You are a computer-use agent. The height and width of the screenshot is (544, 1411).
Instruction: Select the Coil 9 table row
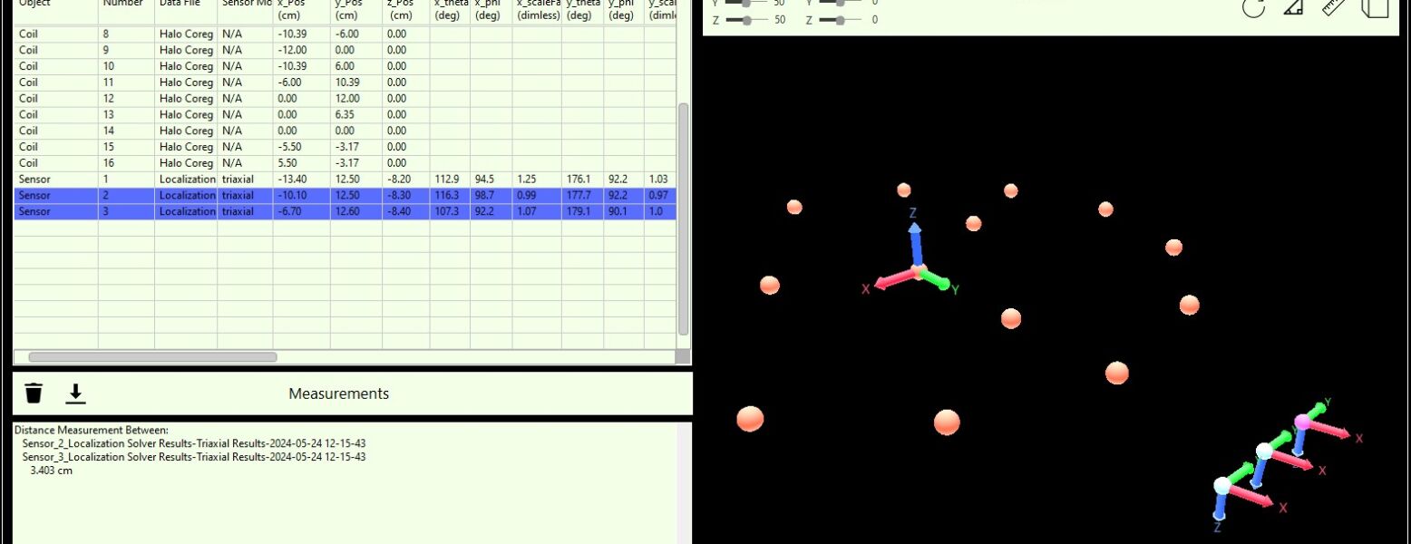tap(345, 50)
